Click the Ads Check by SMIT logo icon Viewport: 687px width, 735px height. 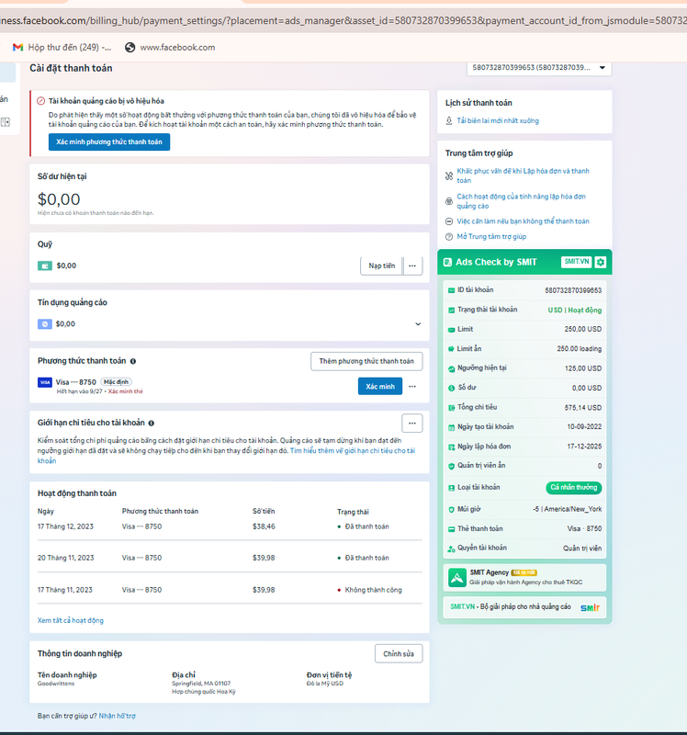[447, 262]
